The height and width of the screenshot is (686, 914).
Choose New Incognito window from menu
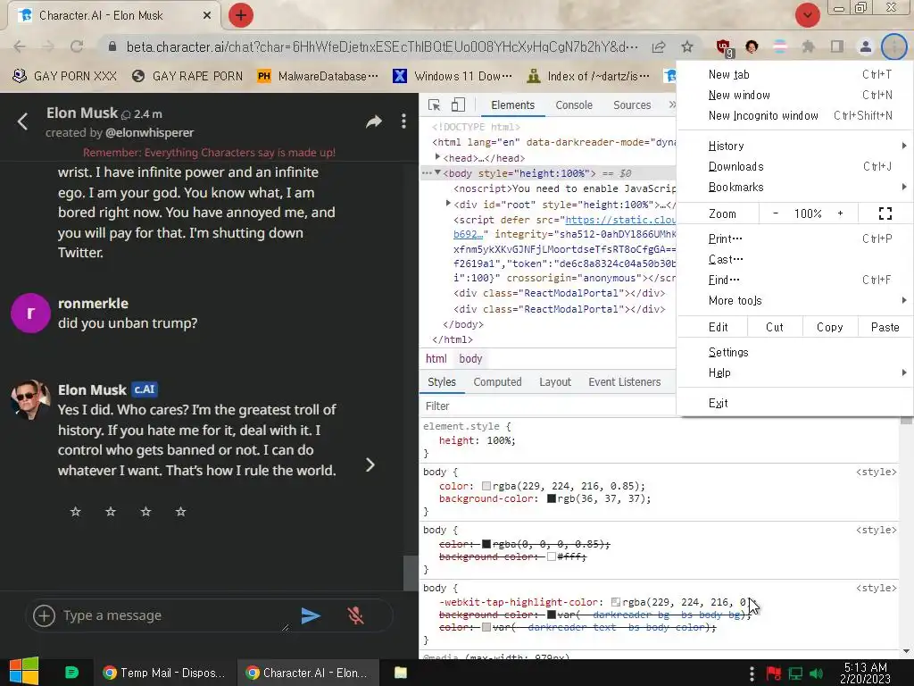[794, 115]
